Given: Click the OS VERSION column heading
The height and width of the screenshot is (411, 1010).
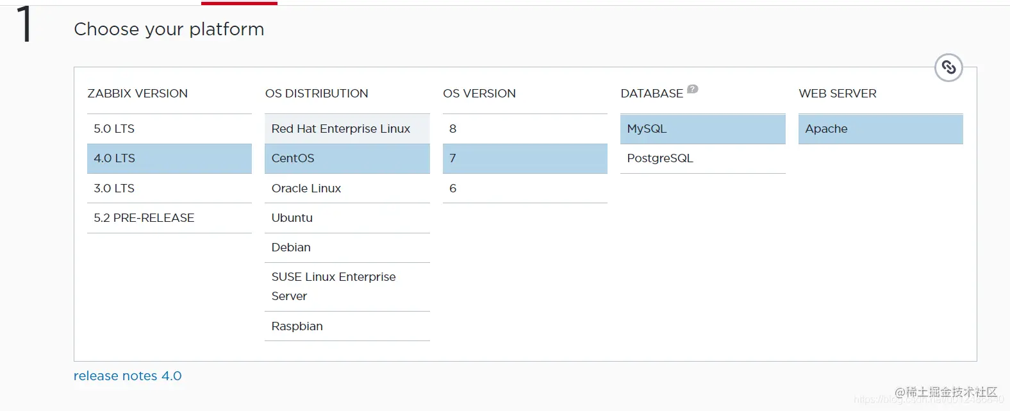Looking at the screenshot, I should click(479, 94).
